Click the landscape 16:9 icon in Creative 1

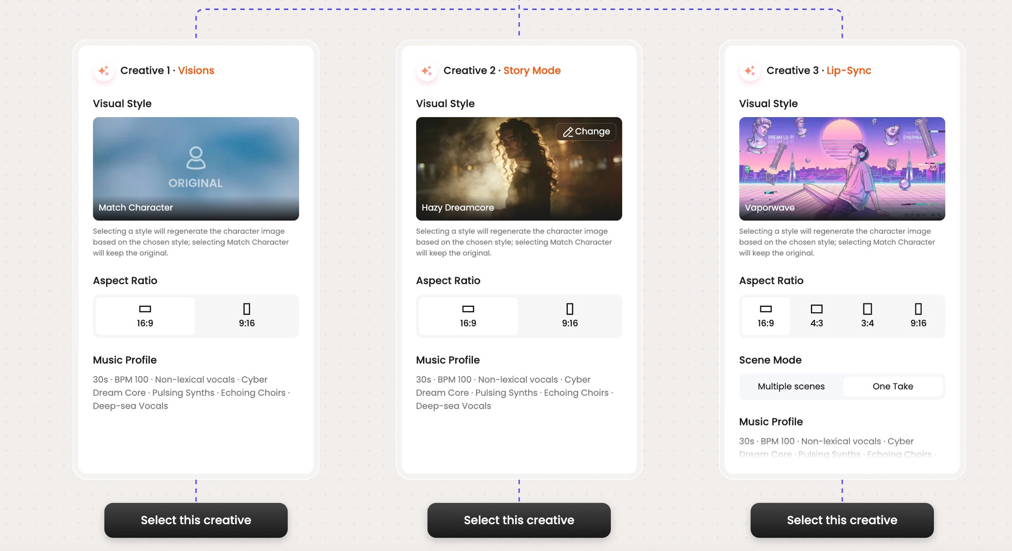[x=145, y=309]
